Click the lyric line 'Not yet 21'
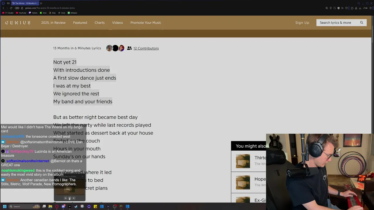Viewport: 374px width, 210px height. click(65, 62)
